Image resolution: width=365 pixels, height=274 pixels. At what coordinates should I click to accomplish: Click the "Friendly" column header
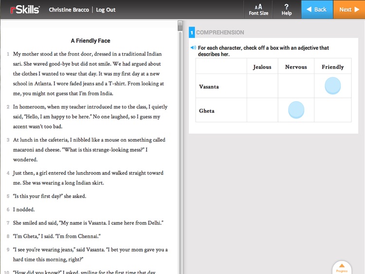(x=333, y=67)
